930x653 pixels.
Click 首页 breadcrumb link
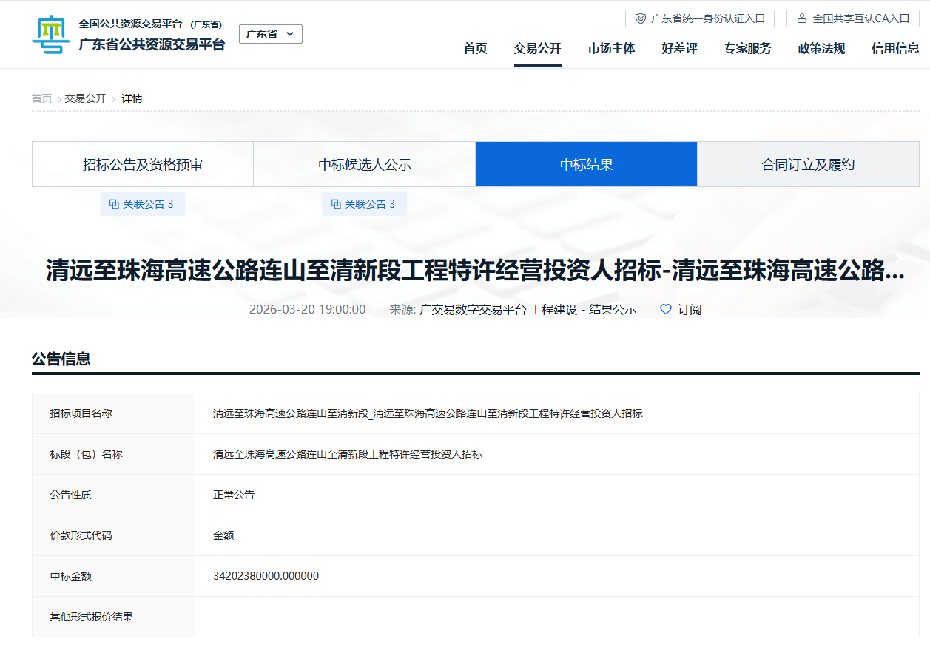41,98
